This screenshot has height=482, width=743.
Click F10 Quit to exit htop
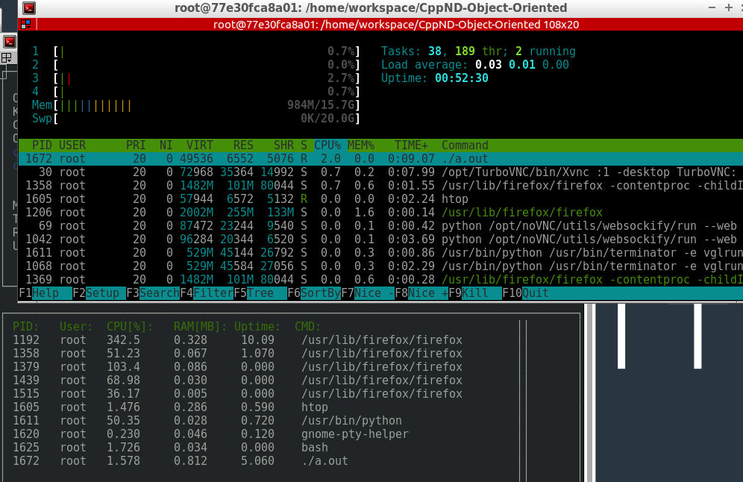535,293
